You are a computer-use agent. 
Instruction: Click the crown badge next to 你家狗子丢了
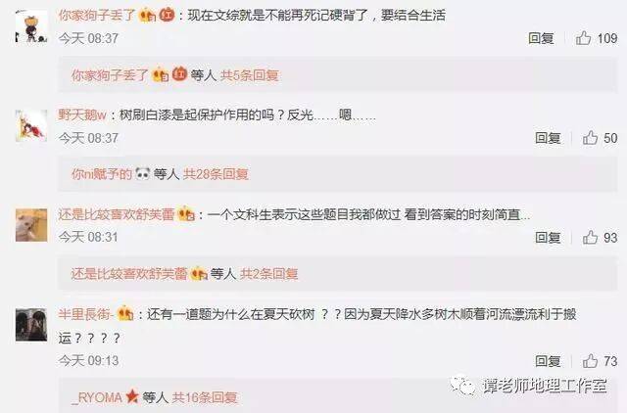[x=148, y=16]
